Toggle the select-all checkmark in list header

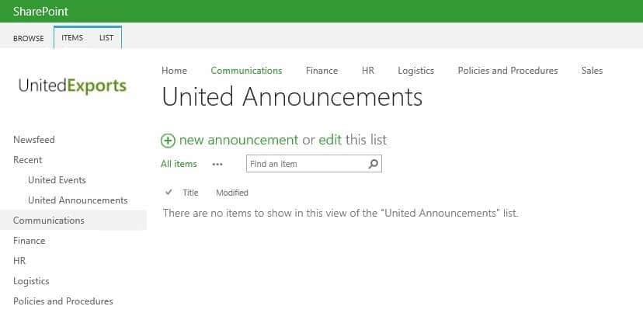point(169,192)
